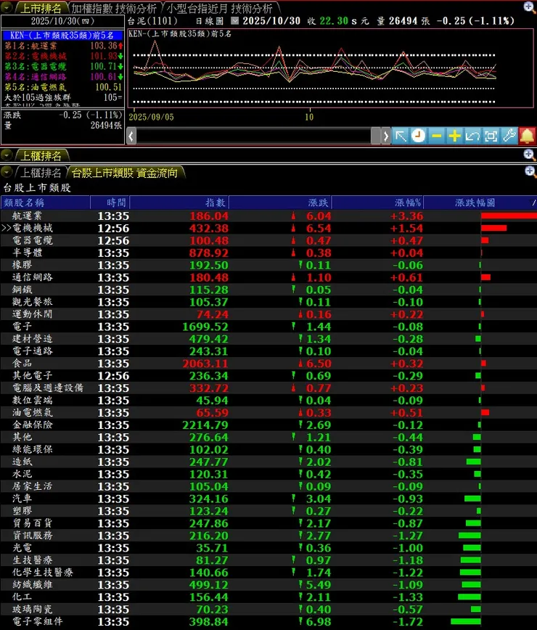Select 光電 sector row

(268, 548)
